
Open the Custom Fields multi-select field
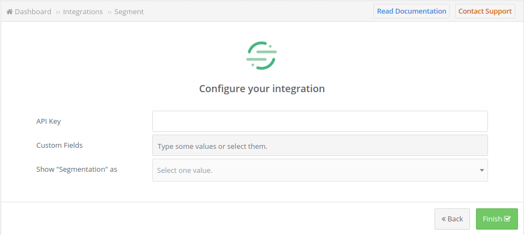[319, 146]
